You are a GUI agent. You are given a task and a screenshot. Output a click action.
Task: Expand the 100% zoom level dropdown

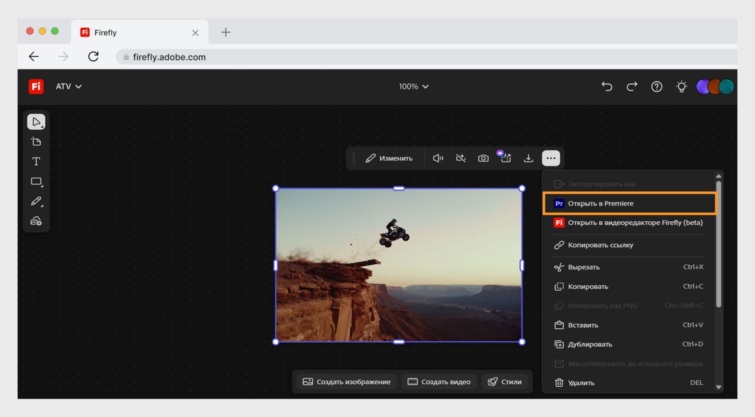tap(414, 86)
